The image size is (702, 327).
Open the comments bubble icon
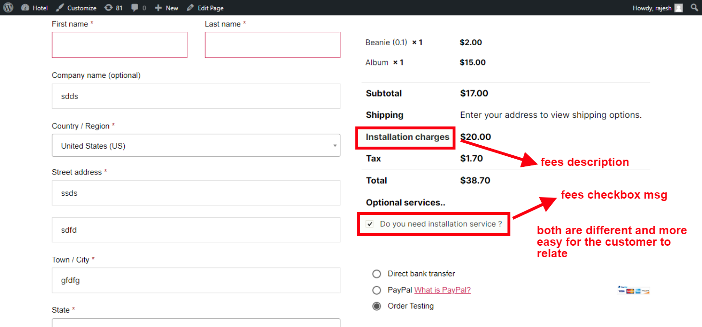[x=135, y=8]
